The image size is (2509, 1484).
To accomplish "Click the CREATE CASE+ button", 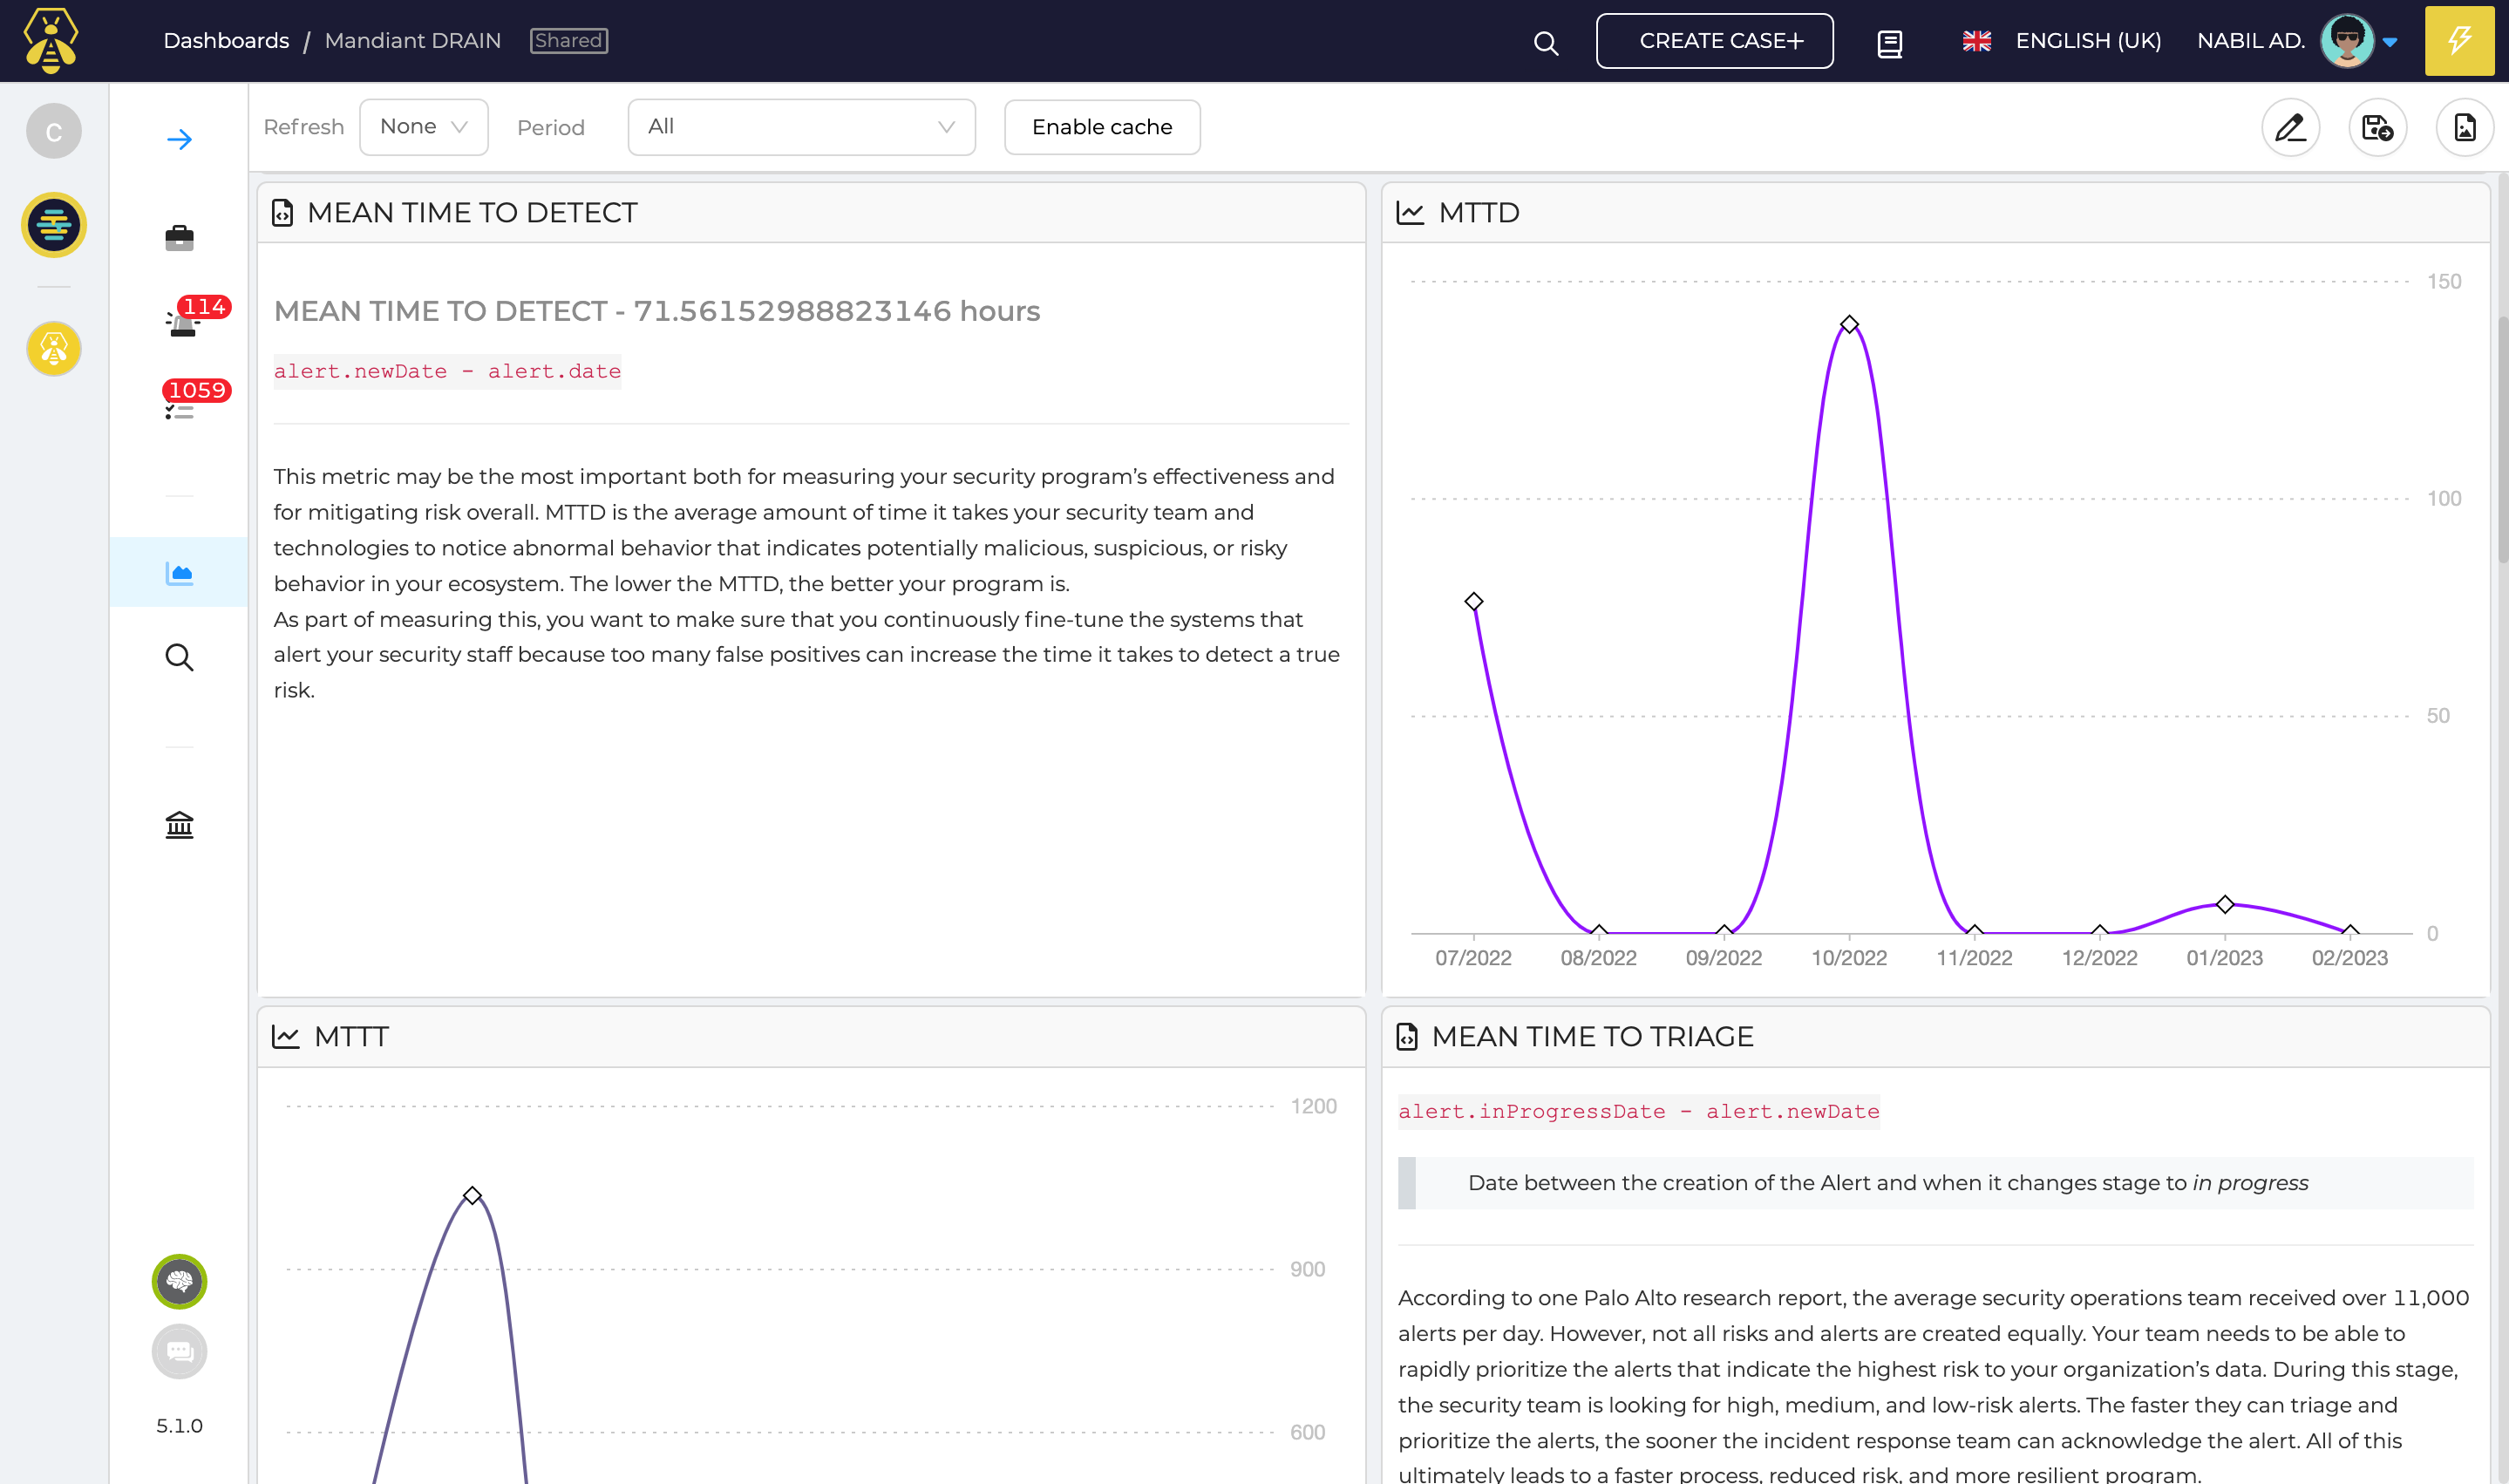I will pyautogui.click(x=1713, y=41).
